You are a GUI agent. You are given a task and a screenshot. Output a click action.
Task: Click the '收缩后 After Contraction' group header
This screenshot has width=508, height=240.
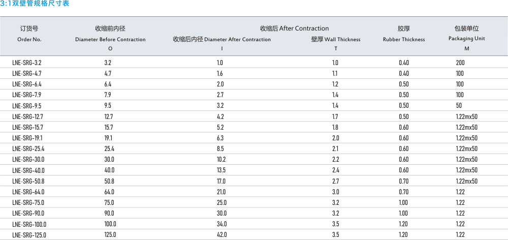click(294, 28)
